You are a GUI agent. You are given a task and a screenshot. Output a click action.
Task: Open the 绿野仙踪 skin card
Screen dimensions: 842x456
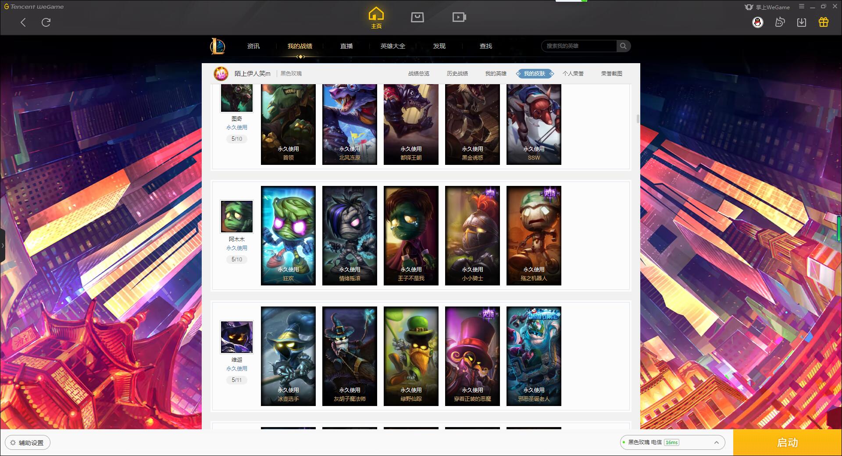[411, 356]
